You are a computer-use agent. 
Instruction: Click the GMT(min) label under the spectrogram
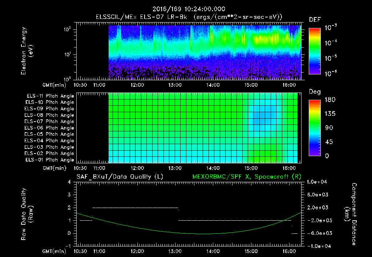54,85
